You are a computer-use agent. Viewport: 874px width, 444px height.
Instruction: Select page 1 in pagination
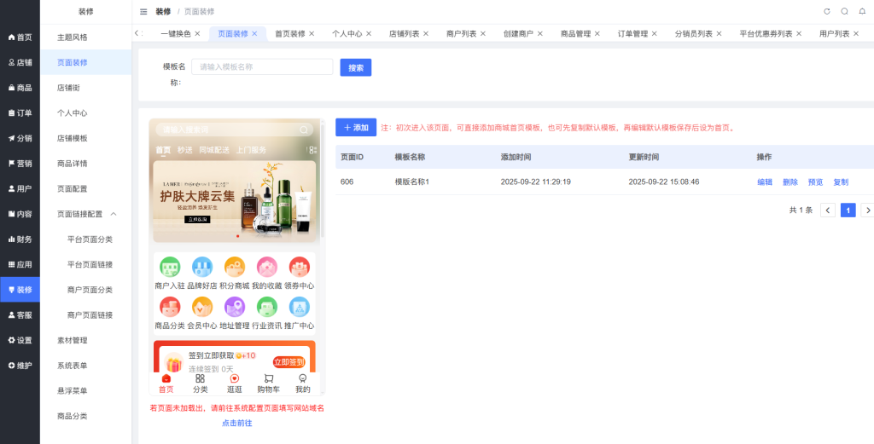pos(848,210)
